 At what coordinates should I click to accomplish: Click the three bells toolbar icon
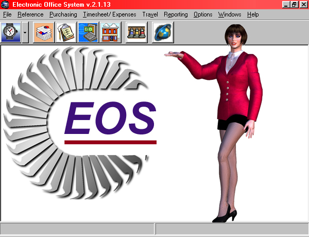point(136,32)
